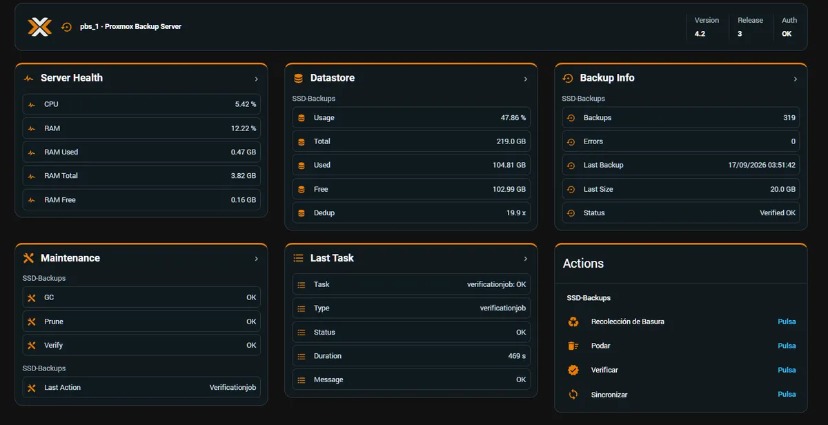The height and width of the screenshot is (425, 828).
Task: Click the Status Verified OK value
Action: 778,213
